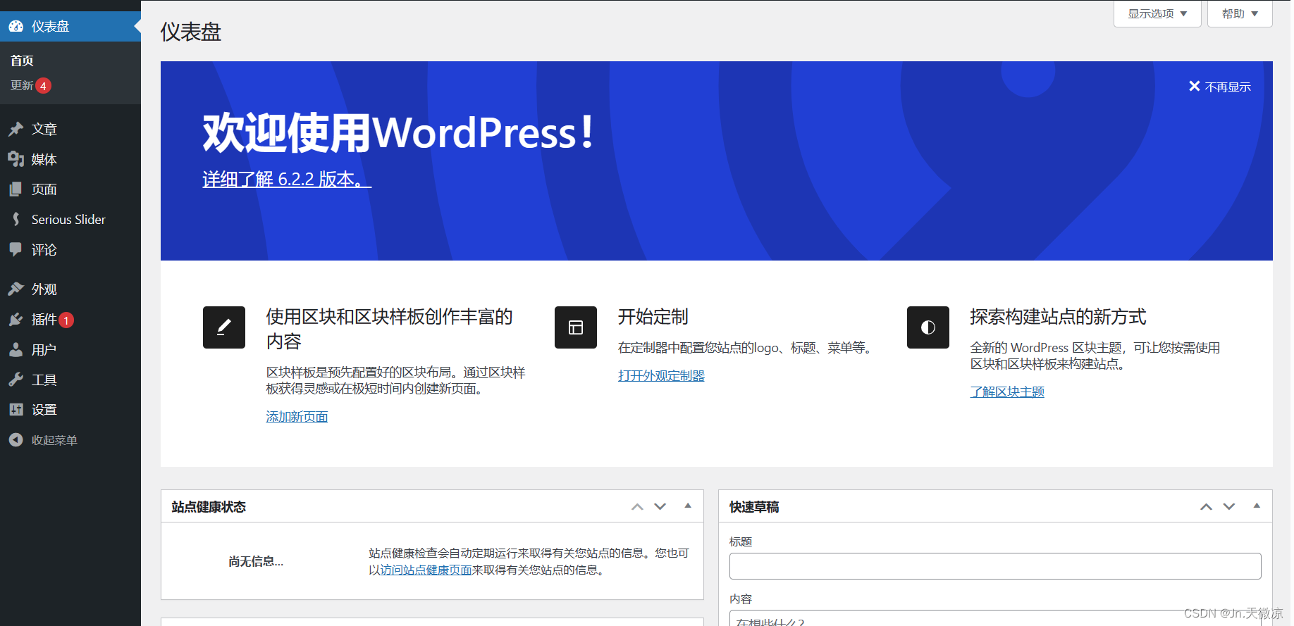The width and height of the screenshot is (1294, 626).
Task: Click the 快速草稿 panel title
Action: click(754, 507)
